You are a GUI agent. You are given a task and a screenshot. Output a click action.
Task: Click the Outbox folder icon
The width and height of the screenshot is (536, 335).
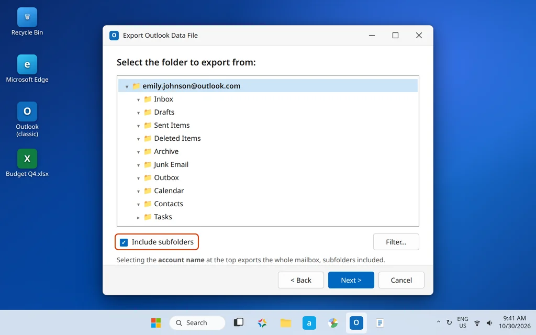(148, 178)
